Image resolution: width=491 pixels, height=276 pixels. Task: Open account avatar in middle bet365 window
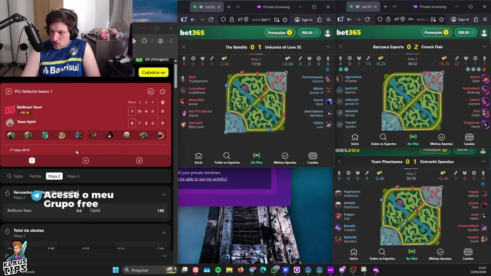click(x=328, y=33)
